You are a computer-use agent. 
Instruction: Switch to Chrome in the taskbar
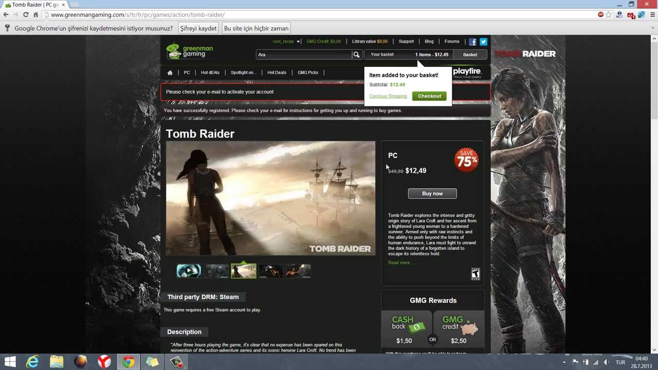(x=128, y=362)
